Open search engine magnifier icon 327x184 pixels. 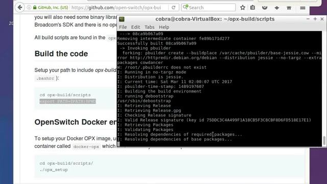[x=185, y=7]
